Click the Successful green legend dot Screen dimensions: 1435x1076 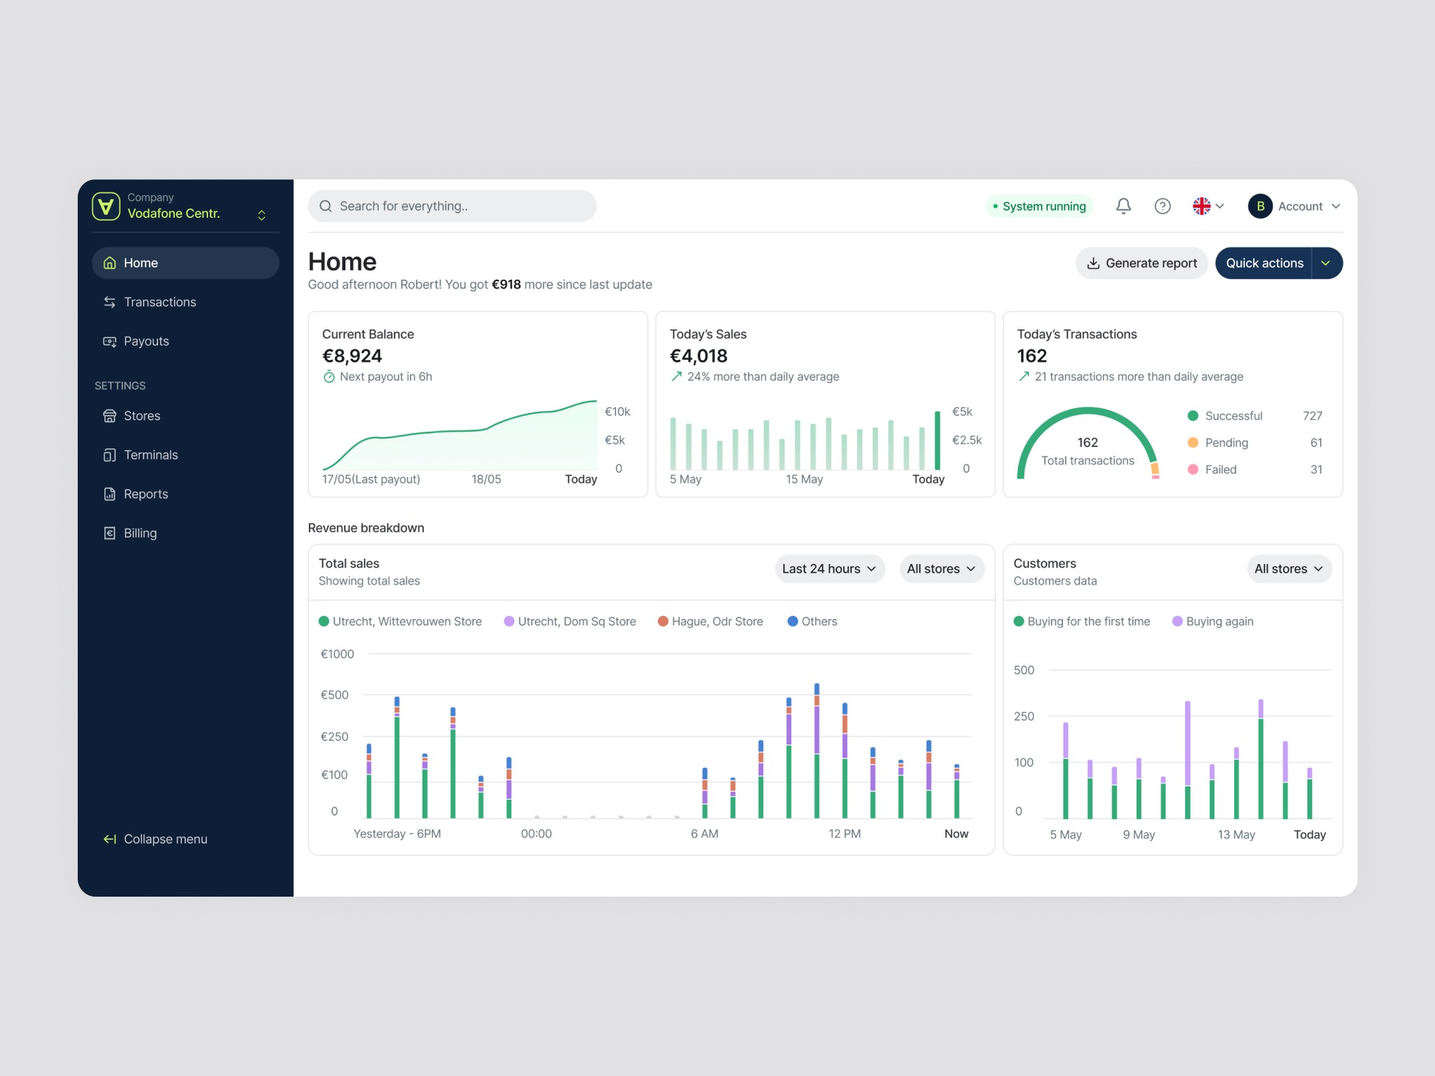click(1193, 416)
